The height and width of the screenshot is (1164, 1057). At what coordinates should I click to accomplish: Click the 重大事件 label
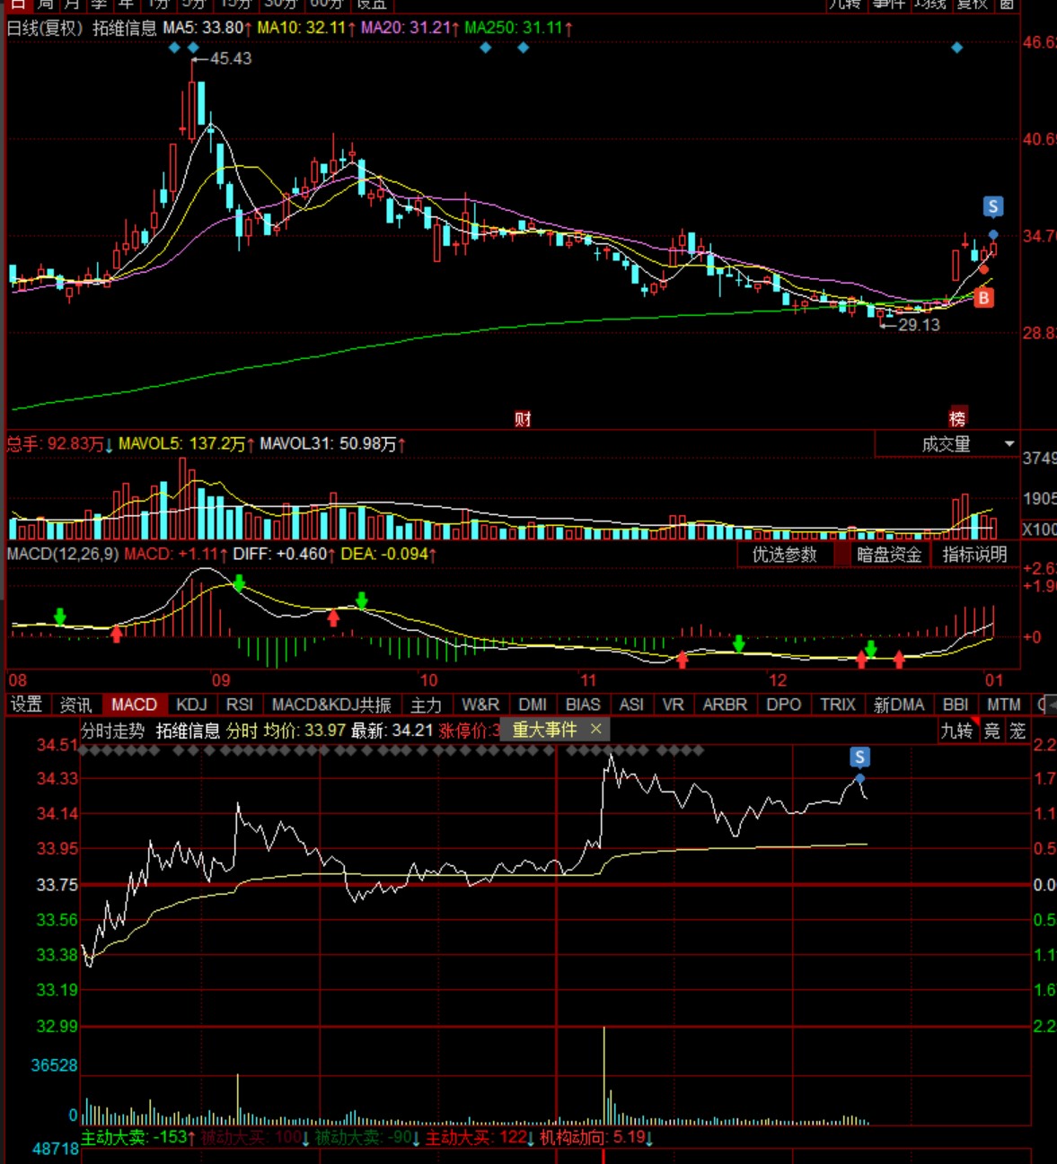544,730
